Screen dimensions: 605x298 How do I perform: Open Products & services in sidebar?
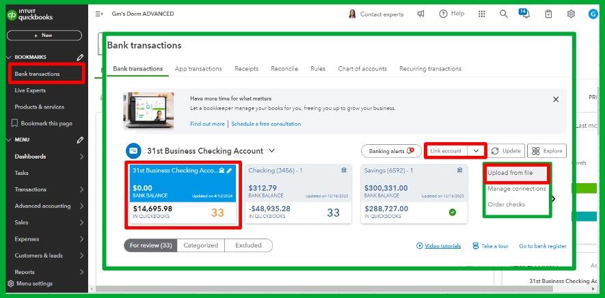pos(40,107)
